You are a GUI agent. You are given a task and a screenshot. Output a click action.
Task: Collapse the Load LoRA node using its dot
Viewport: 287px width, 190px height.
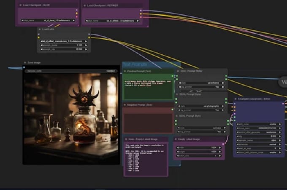[39, 29]
